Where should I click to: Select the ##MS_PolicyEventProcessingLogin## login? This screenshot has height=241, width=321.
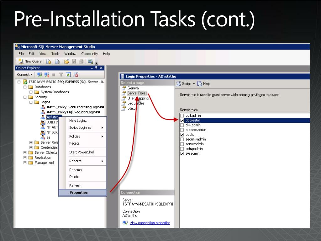[75, 107]
